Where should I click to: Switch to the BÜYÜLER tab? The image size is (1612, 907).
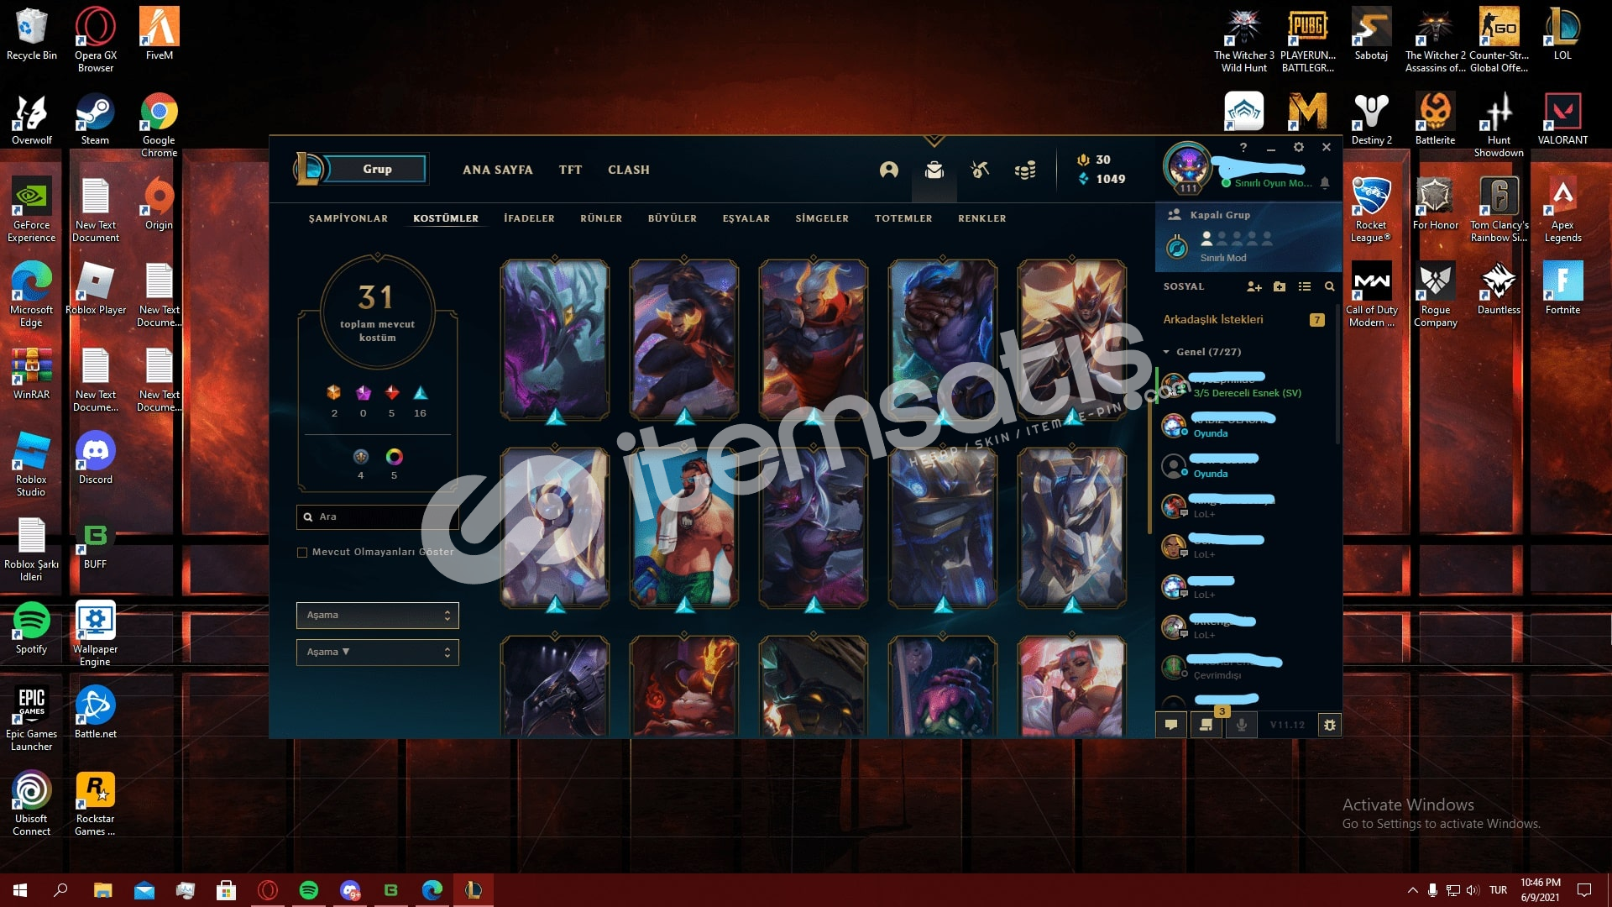point(672,218)
